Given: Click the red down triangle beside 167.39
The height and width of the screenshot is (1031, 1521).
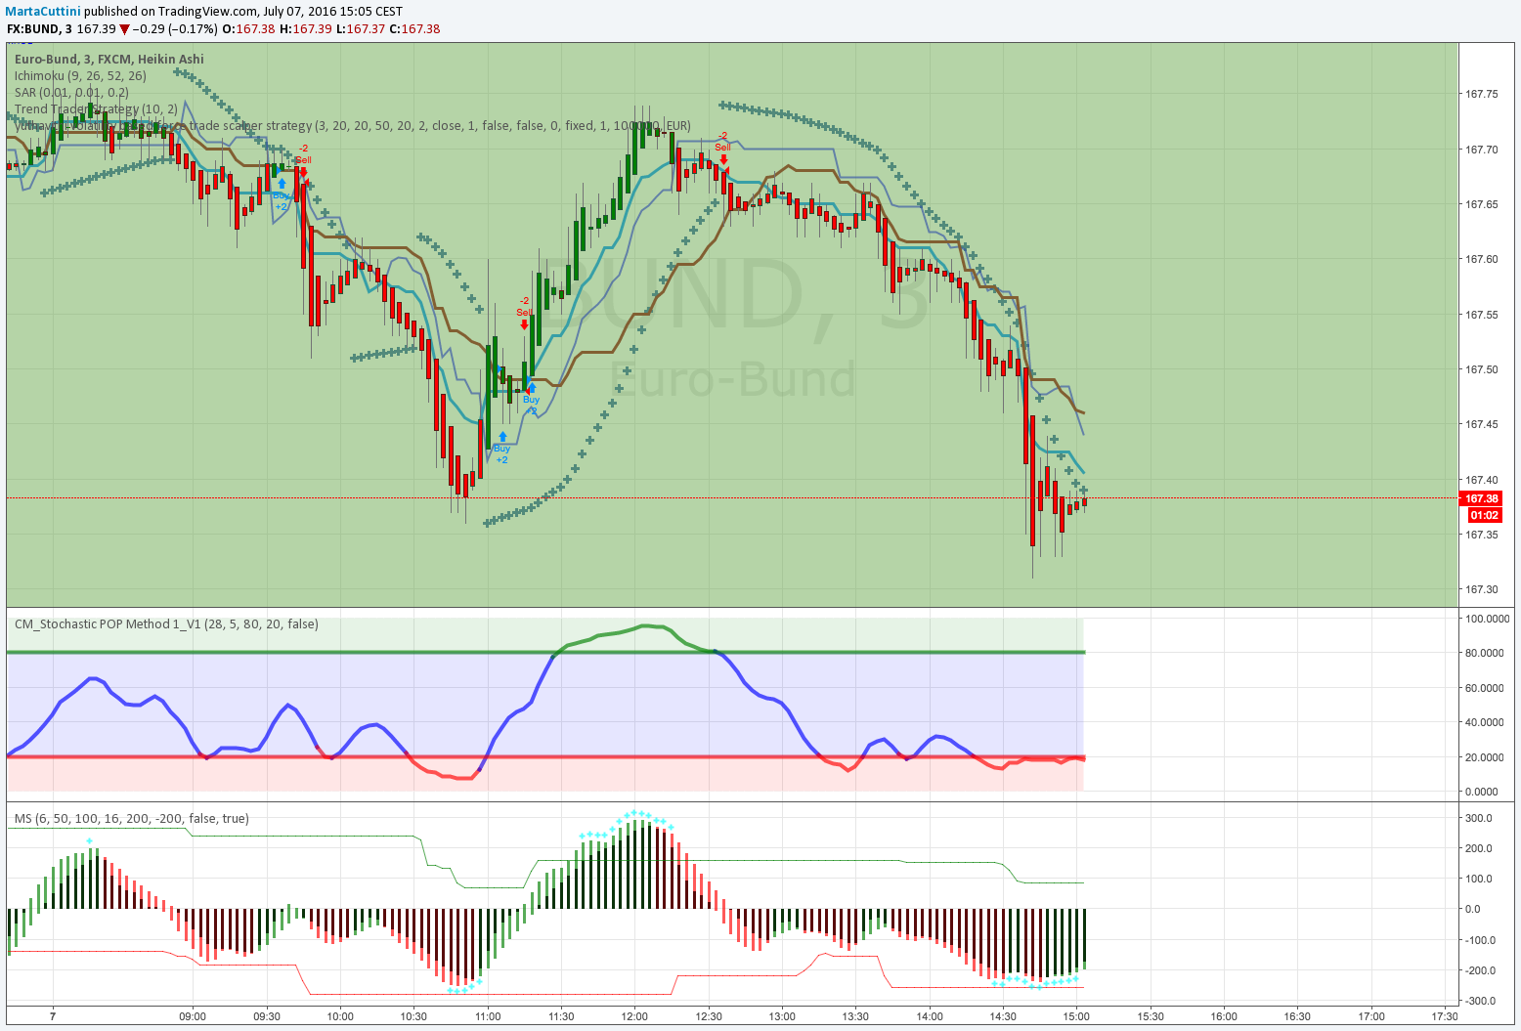Looking at the screenshot, I should click(124, 29).
